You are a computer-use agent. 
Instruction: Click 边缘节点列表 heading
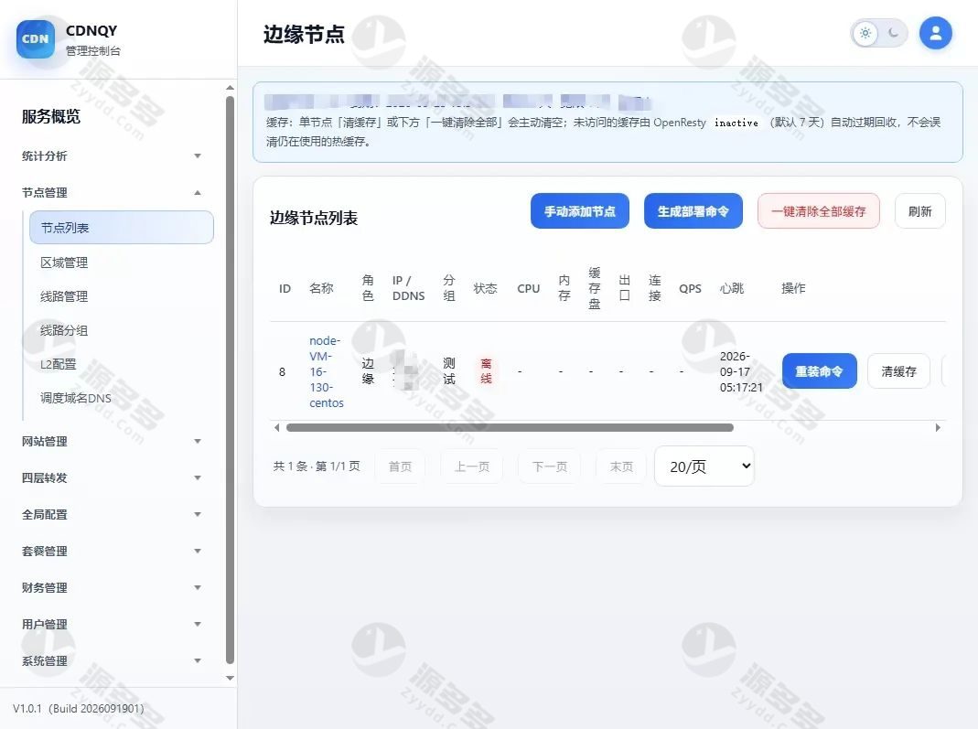[x=314, y=218]
